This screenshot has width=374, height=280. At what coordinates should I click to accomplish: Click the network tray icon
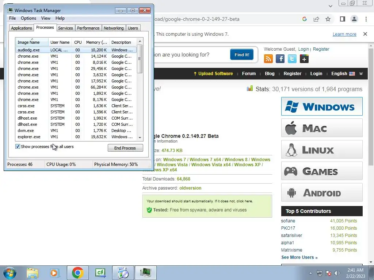click(x=320, y=273)
